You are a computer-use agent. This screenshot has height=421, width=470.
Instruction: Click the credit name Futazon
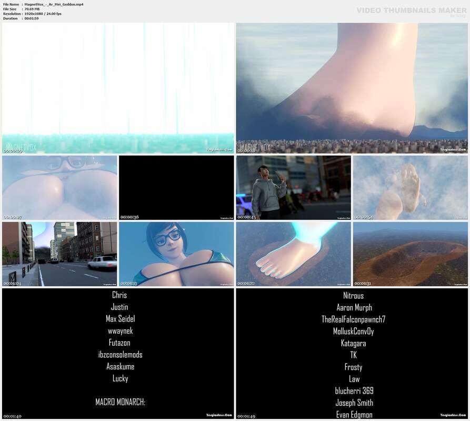pos(119,343)
